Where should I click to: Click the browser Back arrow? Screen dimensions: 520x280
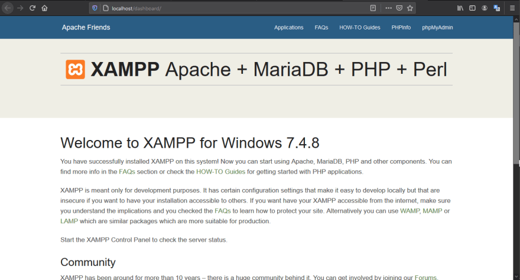point(8,8)
